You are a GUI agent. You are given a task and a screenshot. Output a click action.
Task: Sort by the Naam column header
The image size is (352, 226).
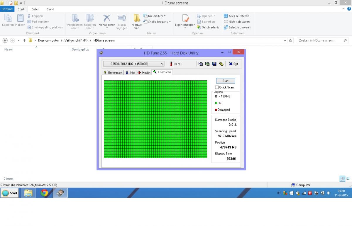point(9,50)
